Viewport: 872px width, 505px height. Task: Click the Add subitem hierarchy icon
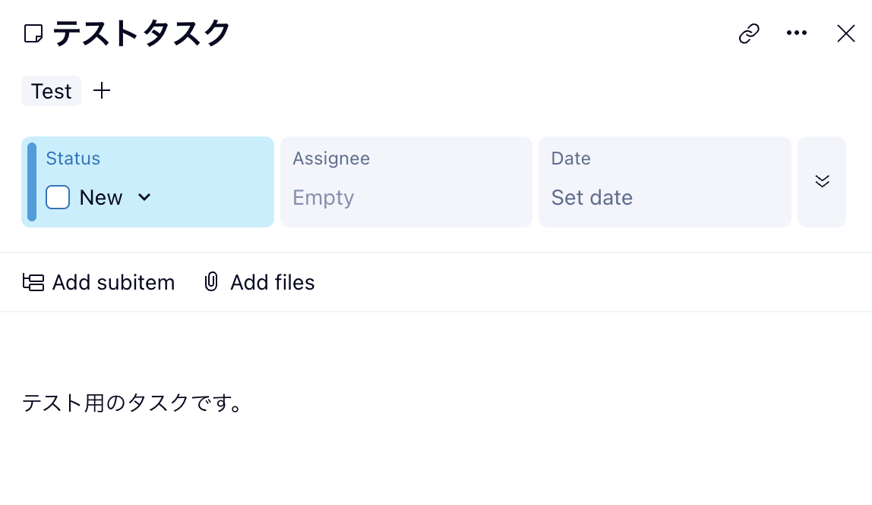(33, 283)
